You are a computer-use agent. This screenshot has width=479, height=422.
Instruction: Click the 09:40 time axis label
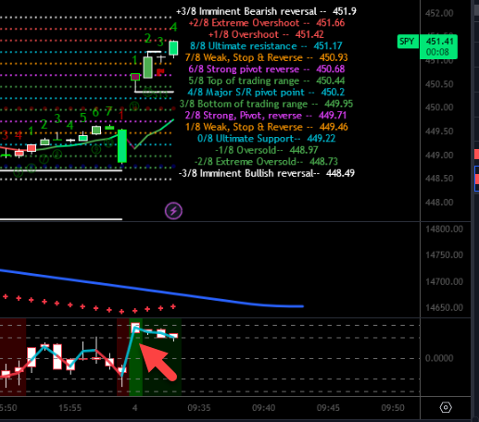pos(263,408)
